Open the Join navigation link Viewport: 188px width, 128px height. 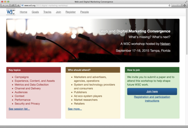pos(58,12)
